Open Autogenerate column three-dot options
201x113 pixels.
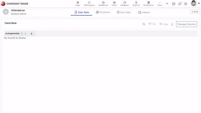click(x=25, y=34)
